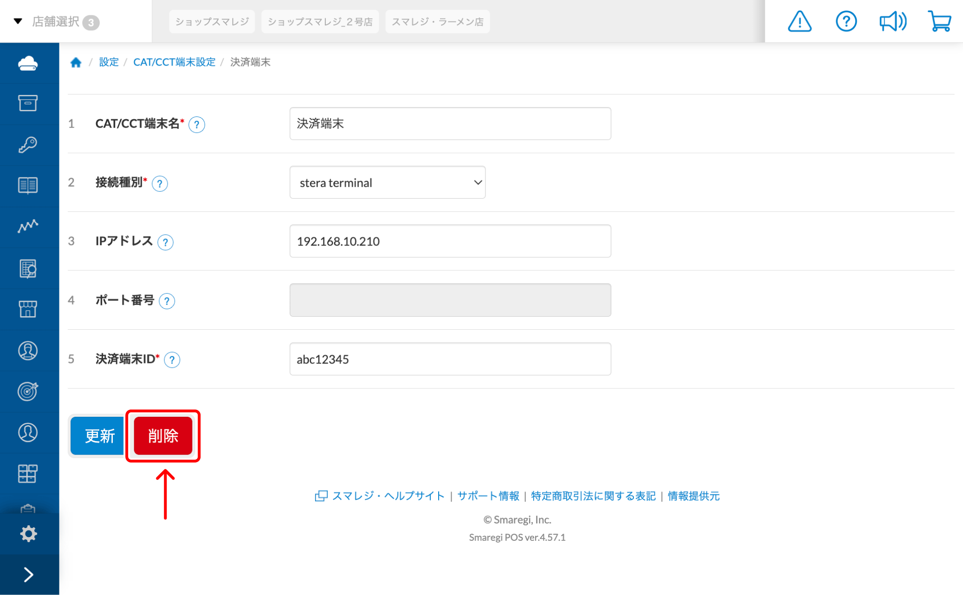Open the スマレジ・ヘルプサイト footer link
This screenshot has height=595, width=963.
tap(388, 496)
